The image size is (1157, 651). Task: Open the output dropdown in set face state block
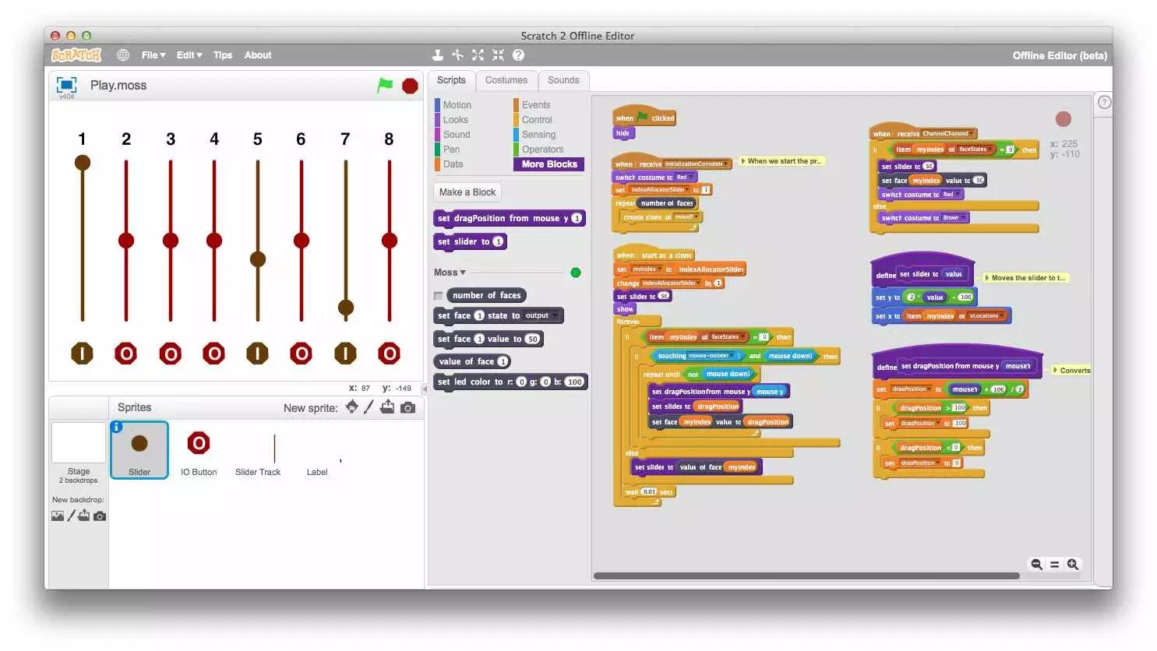coord(541,315)
